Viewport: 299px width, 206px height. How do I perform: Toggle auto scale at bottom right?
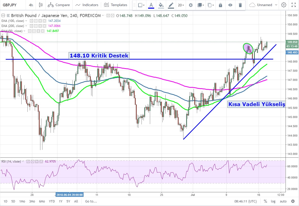283,201
